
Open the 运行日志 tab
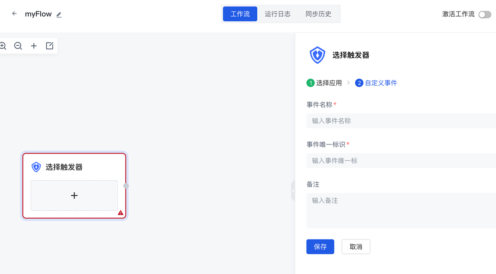click(277, 14)
